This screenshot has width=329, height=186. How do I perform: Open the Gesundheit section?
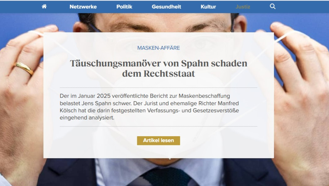pyautogui.click(x=166, y=7)
